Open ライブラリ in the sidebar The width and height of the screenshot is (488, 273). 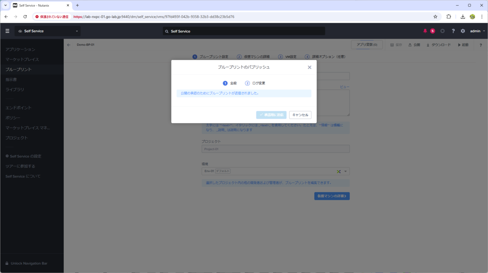pos(15,89)
